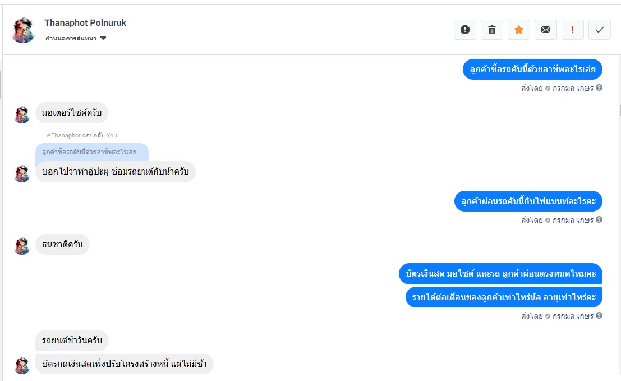Click sender name กรกมล เกษร under first message

[573, 88]
